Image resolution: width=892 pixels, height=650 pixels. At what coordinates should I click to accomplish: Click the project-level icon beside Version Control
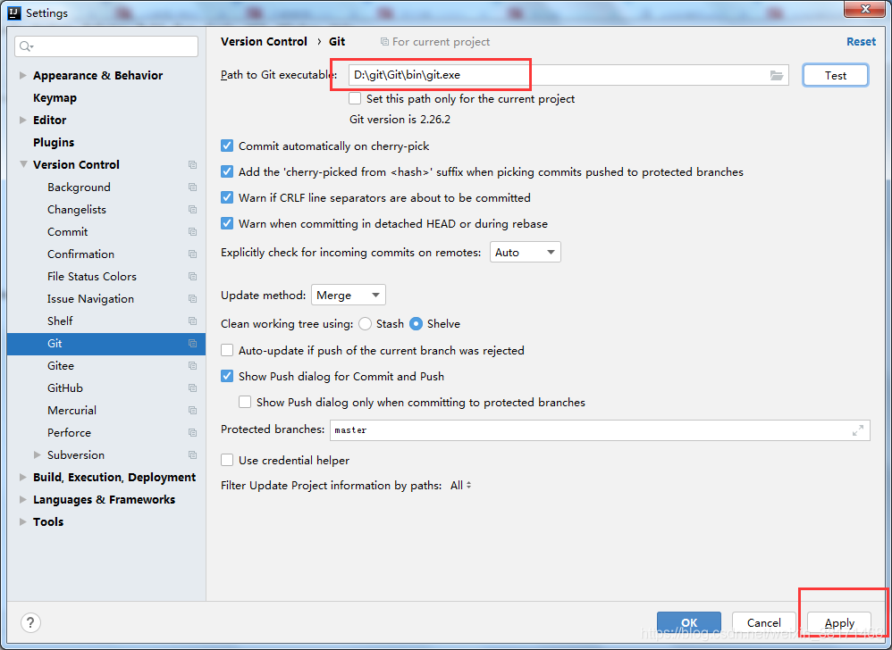(x=192, y=165)
